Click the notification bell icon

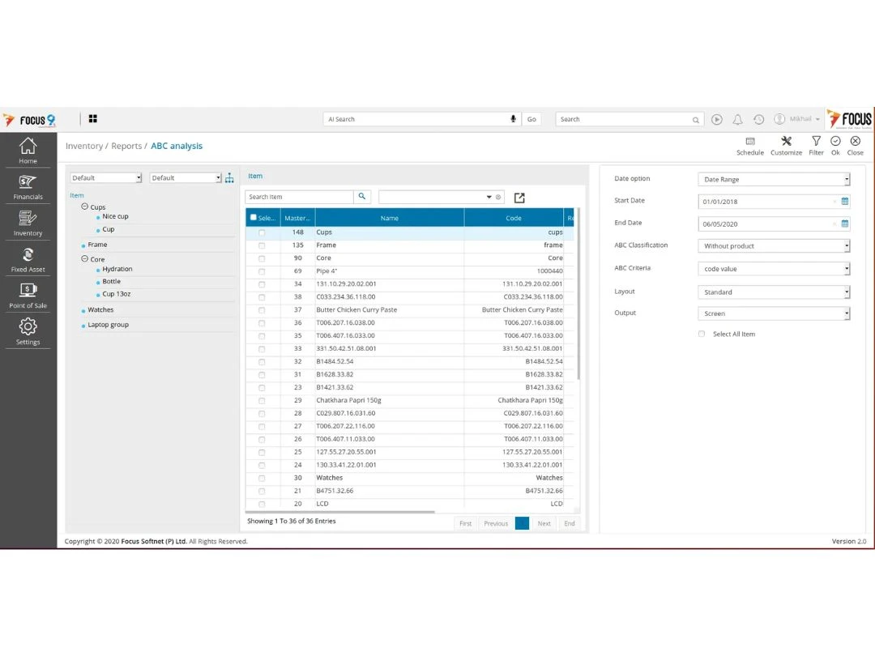pyautogui.click(x=737, y=119)
